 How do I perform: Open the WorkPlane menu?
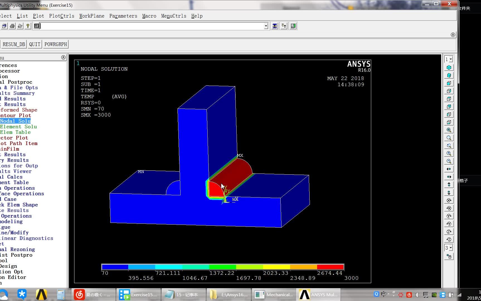pos(92,16)
